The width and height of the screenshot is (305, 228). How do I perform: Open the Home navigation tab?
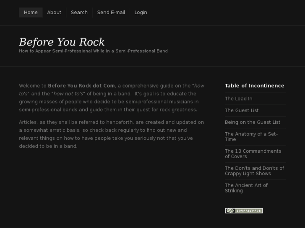point(31,13)
